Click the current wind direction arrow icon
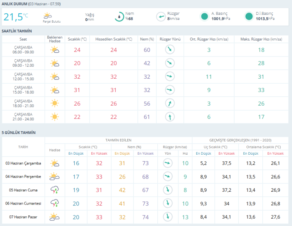The height and width of the screenshot is (226, 292). click(x=161, y=17)
